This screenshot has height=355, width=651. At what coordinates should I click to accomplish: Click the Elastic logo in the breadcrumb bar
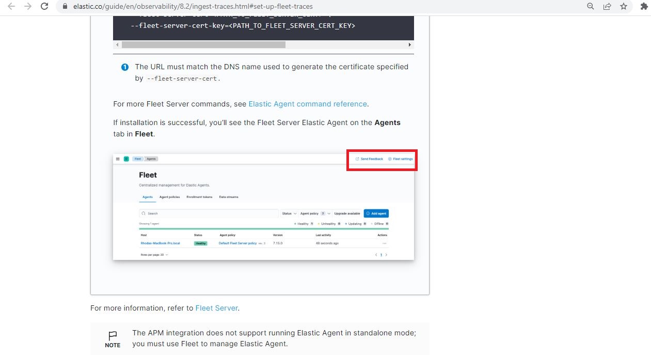[x=126, y=159]
